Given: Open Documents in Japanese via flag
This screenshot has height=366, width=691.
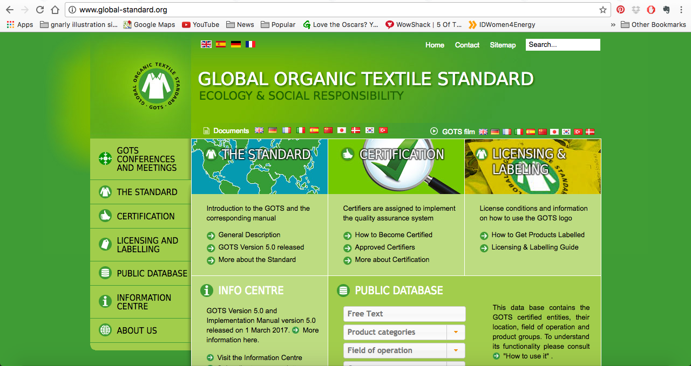Looking at the screenshot, I should point(342,130).
